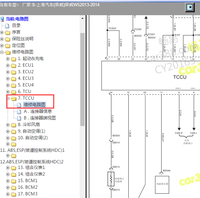Image resolution: width=200 pixels, height=198 pixels.
Task: Click the arrow panel button at top right
Action: (x=190, y=7)
